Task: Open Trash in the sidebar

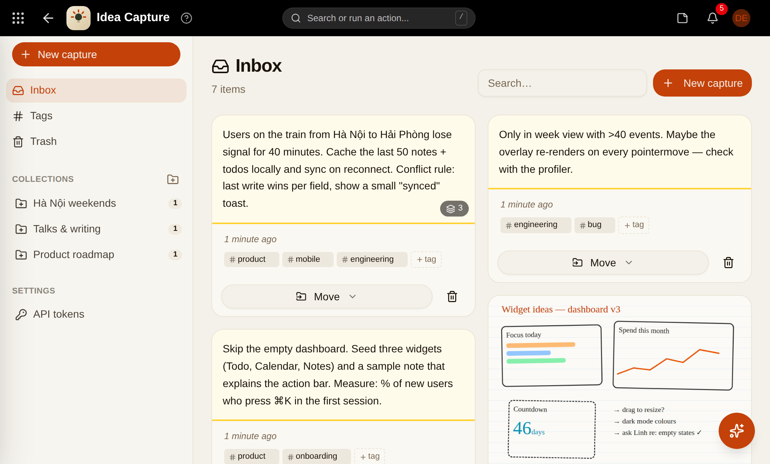Action: (96, 141)
